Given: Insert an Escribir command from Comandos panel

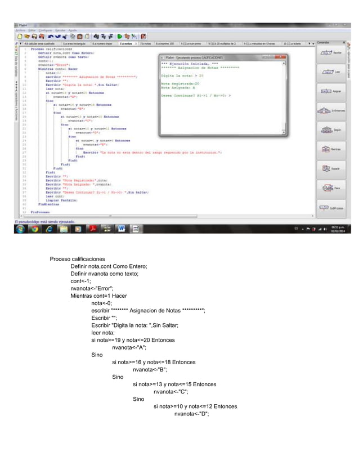Looking at the screenshot, I should pyautogui.click(x=331, y=53).
